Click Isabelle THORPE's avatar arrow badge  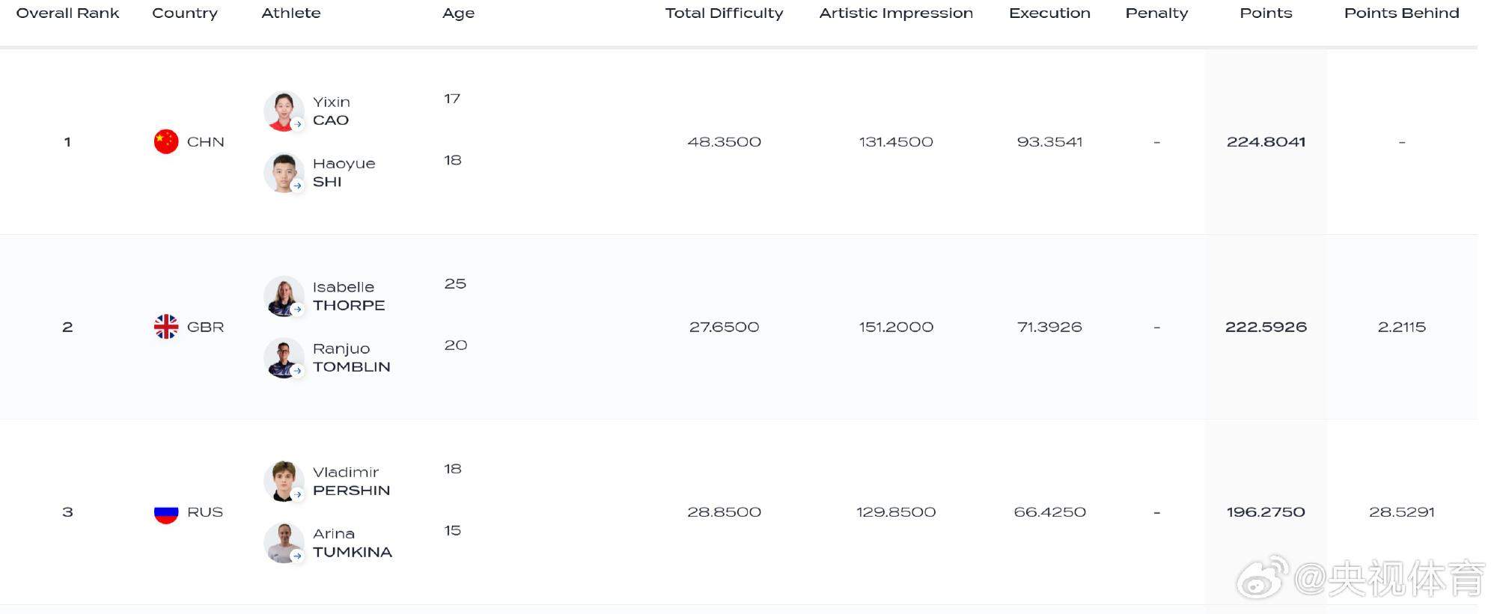297,309
